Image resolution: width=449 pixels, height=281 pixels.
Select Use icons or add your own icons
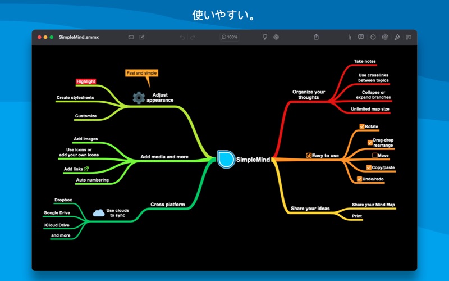[x=79, y=152]
